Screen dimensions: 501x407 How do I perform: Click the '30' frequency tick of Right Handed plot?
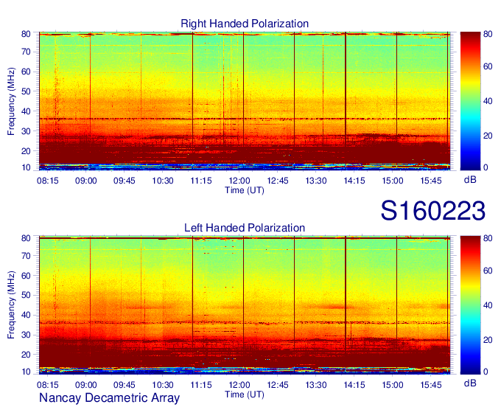26,131
